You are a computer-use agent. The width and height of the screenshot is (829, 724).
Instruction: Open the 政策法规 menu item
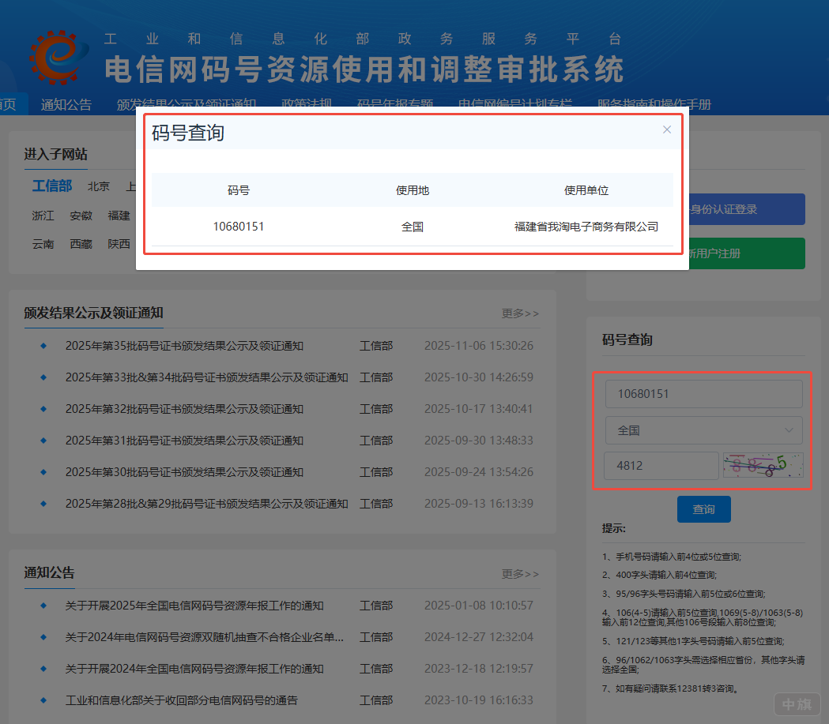(x=306, y=103)
